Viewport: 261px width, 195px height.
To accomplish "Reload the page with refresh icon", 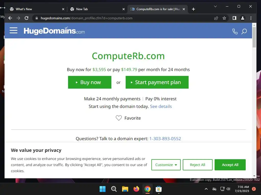I will 27,18.
